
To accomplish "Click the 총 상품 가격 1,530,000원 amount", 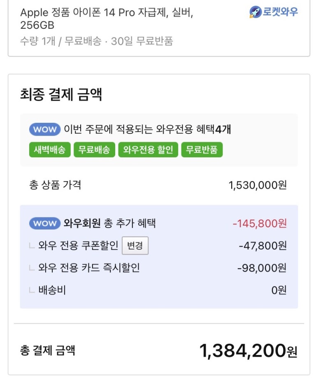I will pyautogui.click(x=258, y=185).
